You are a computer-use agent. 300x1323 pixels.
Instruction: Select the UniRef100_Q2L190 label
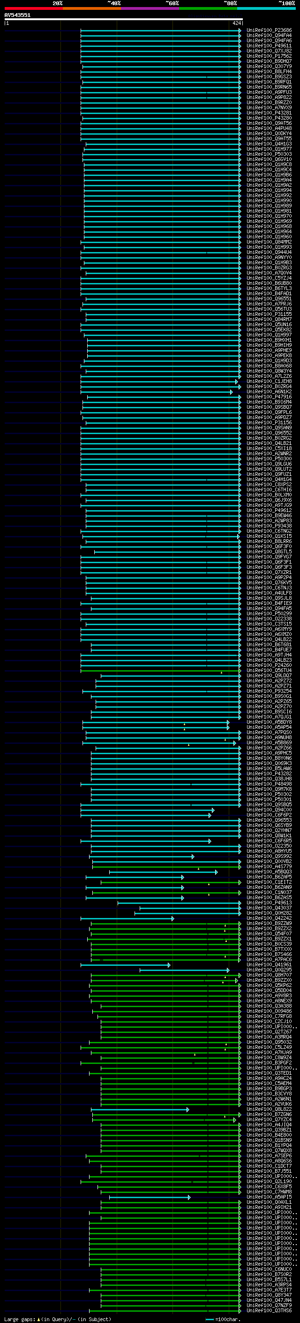pyautogui.click(x=269, y=1181)
